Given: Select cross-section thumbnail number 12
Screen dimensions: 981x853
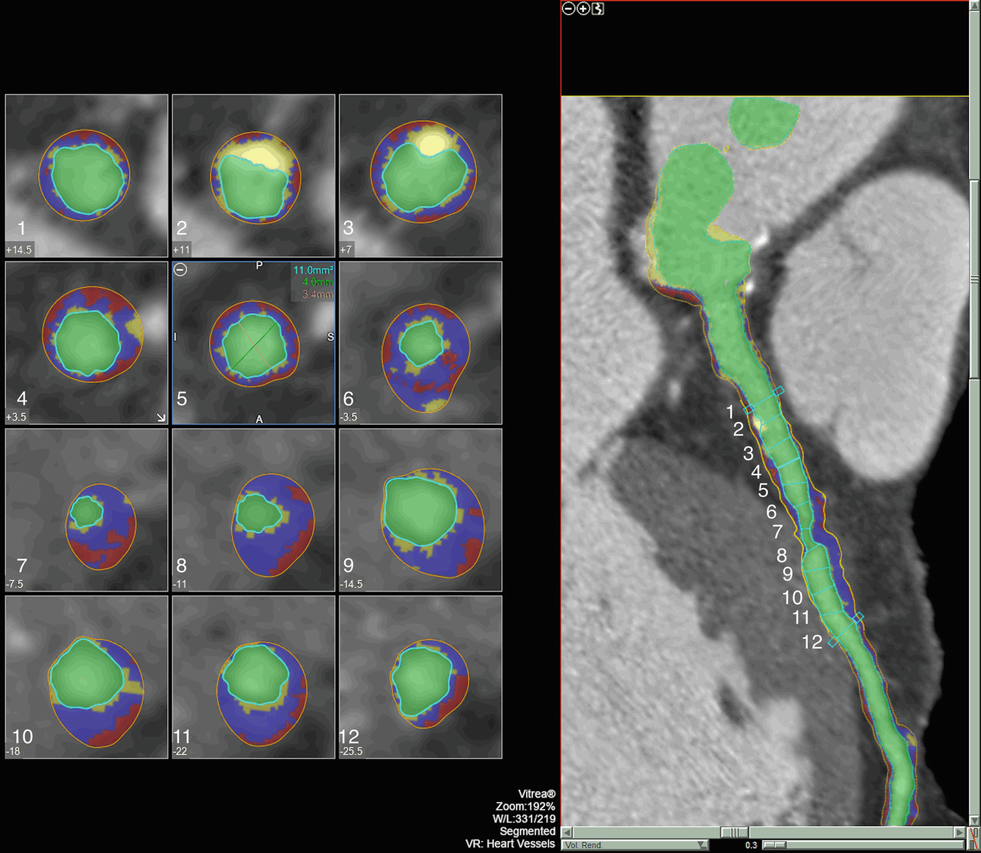Looking at the screenshot, I should click(421, 677).
